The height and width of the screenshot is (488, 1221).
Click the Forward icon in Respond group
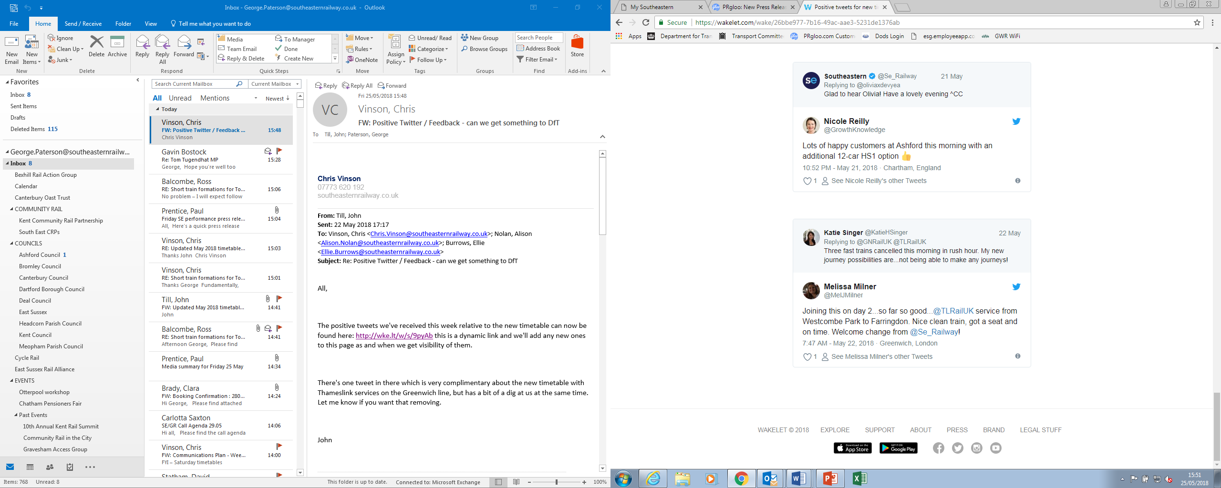tap(184, 46)
